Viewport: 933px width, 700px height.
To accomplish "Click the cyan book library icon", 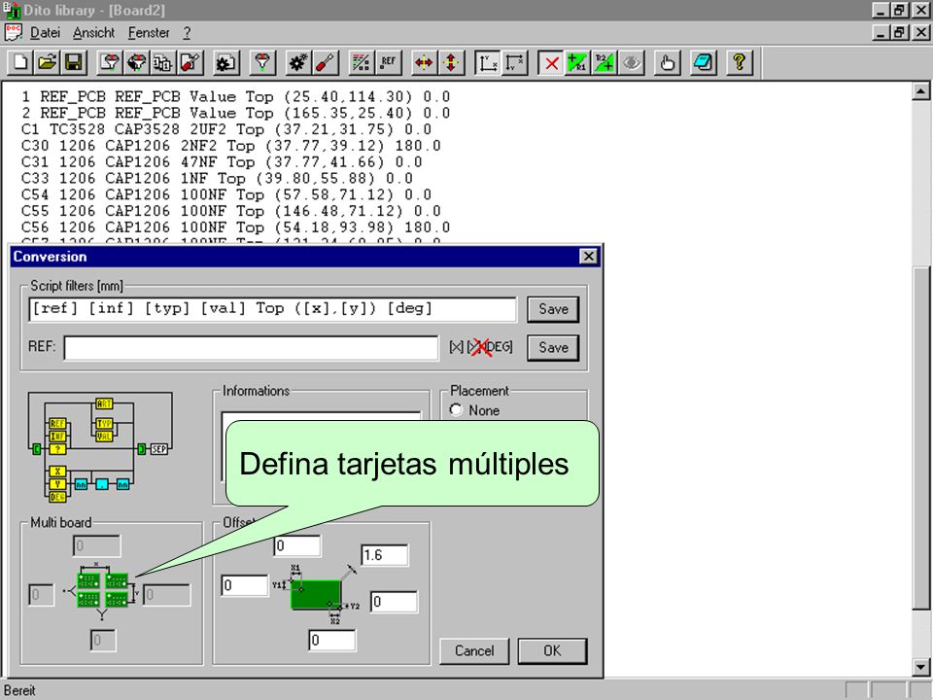I will (704, 62).
